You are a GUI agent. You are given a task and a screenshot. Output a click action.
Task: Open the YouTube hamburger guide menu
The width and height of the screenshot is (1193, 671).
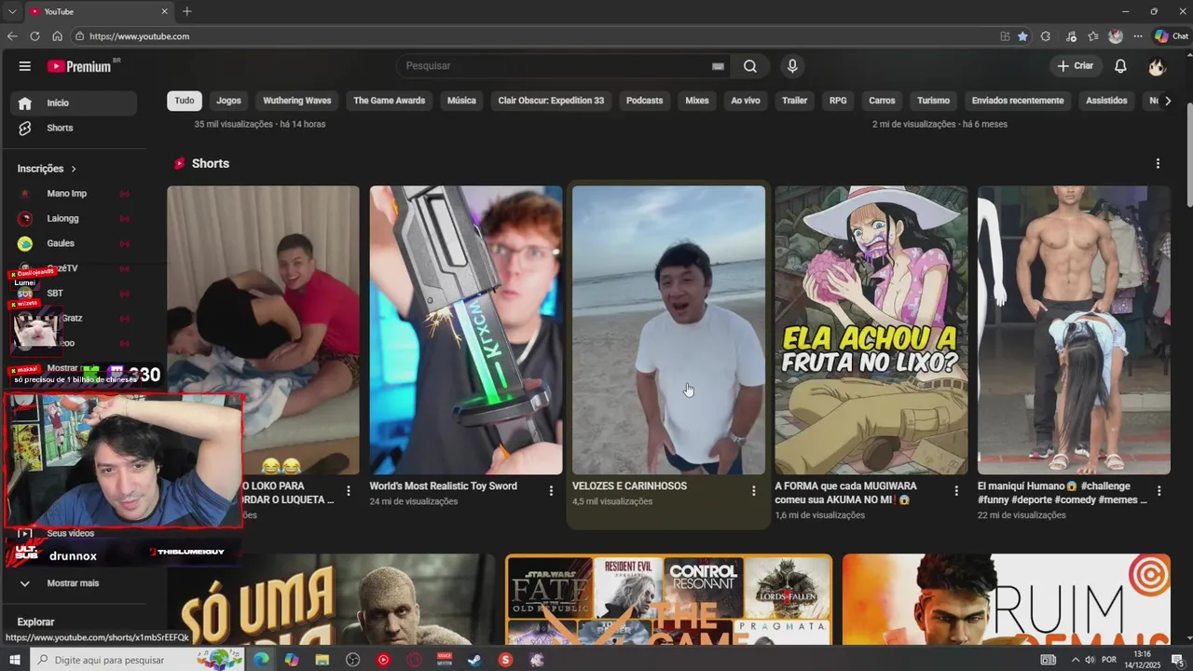pos(25,66)
